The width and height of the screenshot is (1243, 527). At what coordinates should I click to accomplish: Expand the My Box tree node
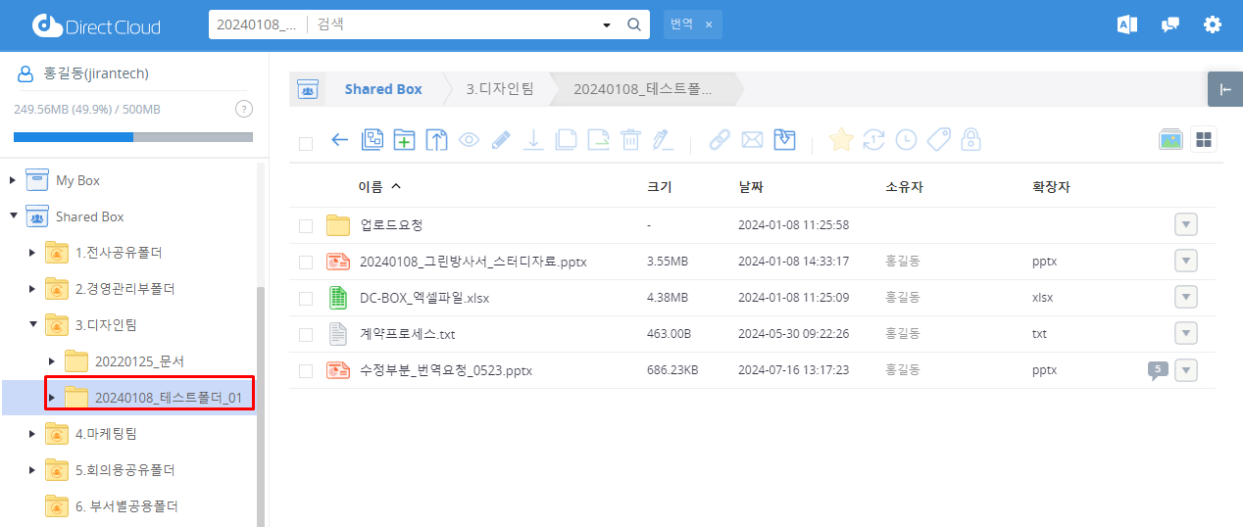(13, 180)
